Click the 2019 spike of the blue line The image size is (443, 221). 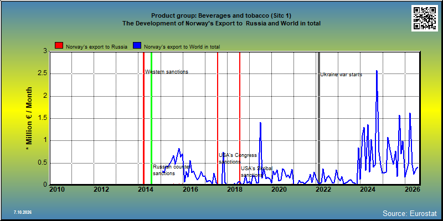pyautogui.click(x=260, y=123)
